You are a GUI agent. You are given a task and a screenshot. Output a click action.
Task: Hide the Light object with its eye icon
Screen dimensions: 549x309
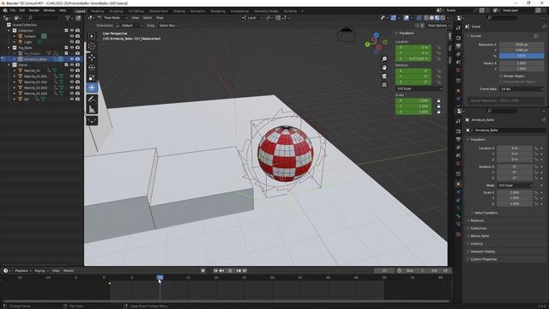72,42
